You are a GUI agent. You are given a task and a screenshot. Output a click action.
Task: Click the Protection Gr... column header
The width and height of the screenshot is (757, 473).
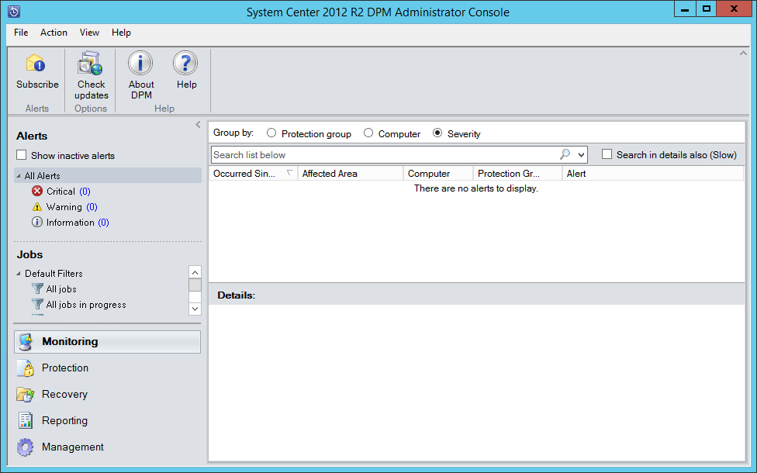517,173
